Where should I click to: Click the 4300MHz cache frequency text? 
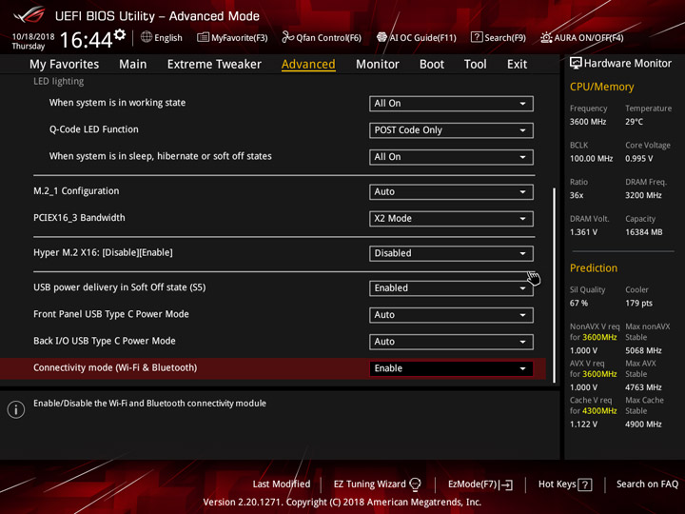pyautogui.click(x=599, y=411)
